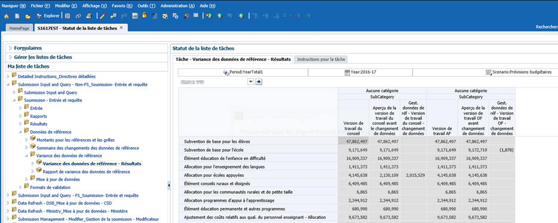This screenshot has height=223, width=558.
Task: Collapse left pane using splitter arrow
Action: (169, 186)
